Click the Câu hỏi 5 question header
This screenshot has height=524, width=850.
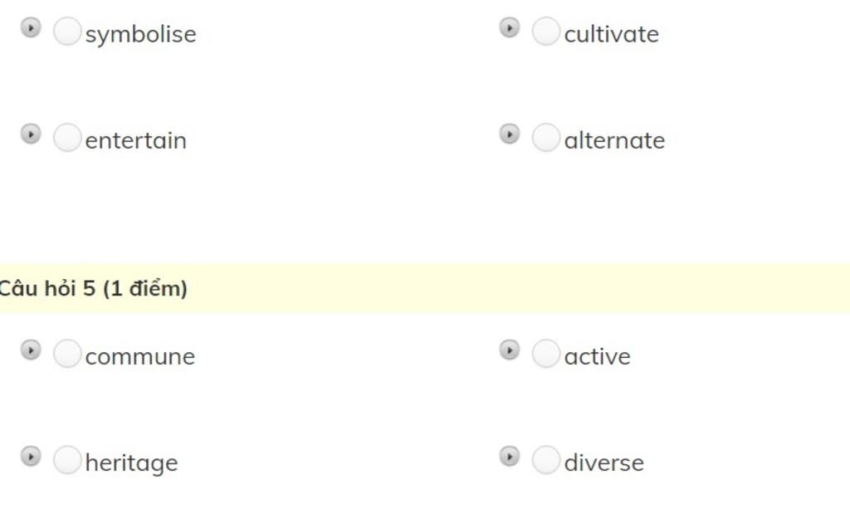pyautogui.click(x=425, y=288)
